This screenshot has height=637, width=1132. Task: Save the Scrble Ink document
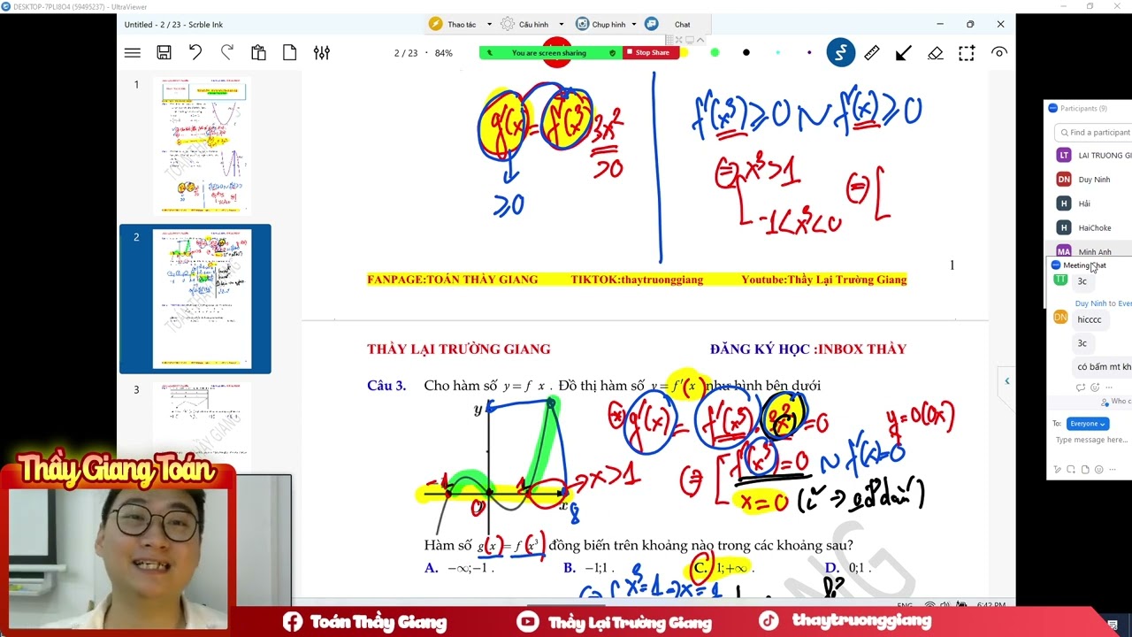click(164, 53)
